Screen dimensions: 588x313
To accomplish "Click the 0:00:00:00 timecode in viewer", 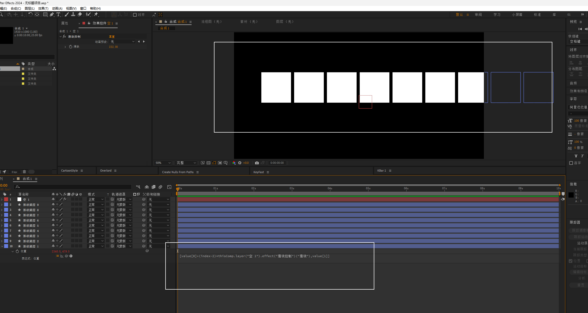I will coord(277,163).
